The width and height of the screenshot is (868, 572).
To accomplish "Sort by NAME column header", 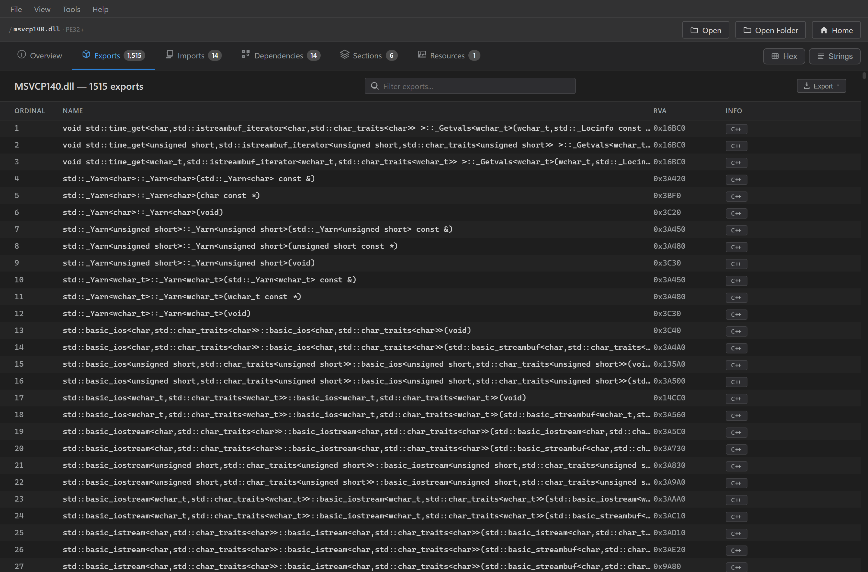I will point(73,111).
